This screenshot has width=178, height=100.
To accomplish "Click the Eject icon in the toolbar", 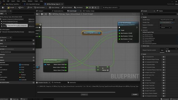I will coord(95,7).
